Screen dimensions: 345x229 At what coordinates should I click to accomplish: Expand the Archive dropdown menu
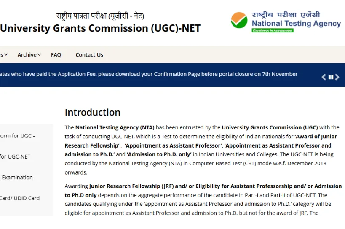27,54
